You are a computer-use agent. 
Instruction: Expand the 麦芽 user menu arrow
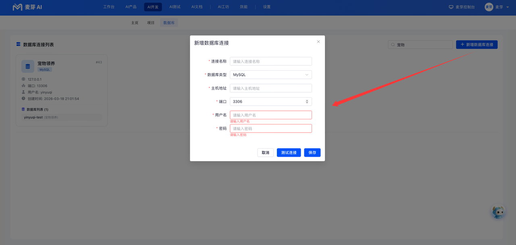click(507, 7)
